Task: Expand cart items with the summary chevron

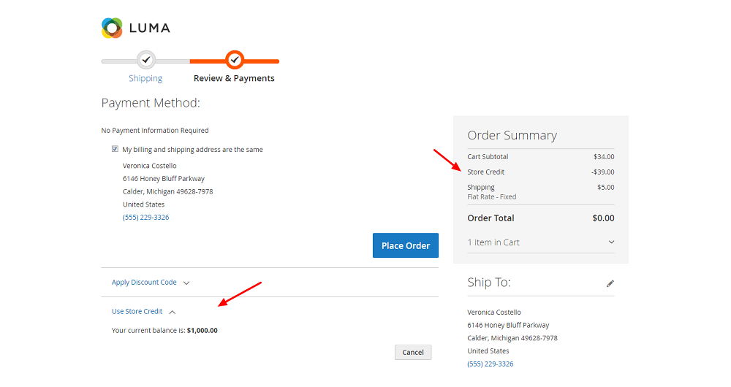Action: pyautogui.click(x=611, y=242)
